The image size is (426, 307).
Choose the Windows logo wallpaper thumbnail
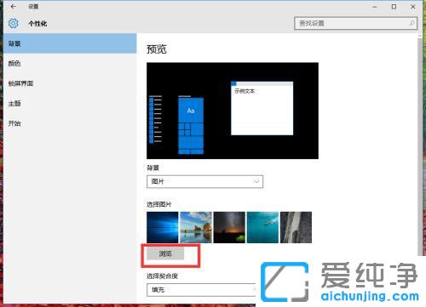[163, 227]
